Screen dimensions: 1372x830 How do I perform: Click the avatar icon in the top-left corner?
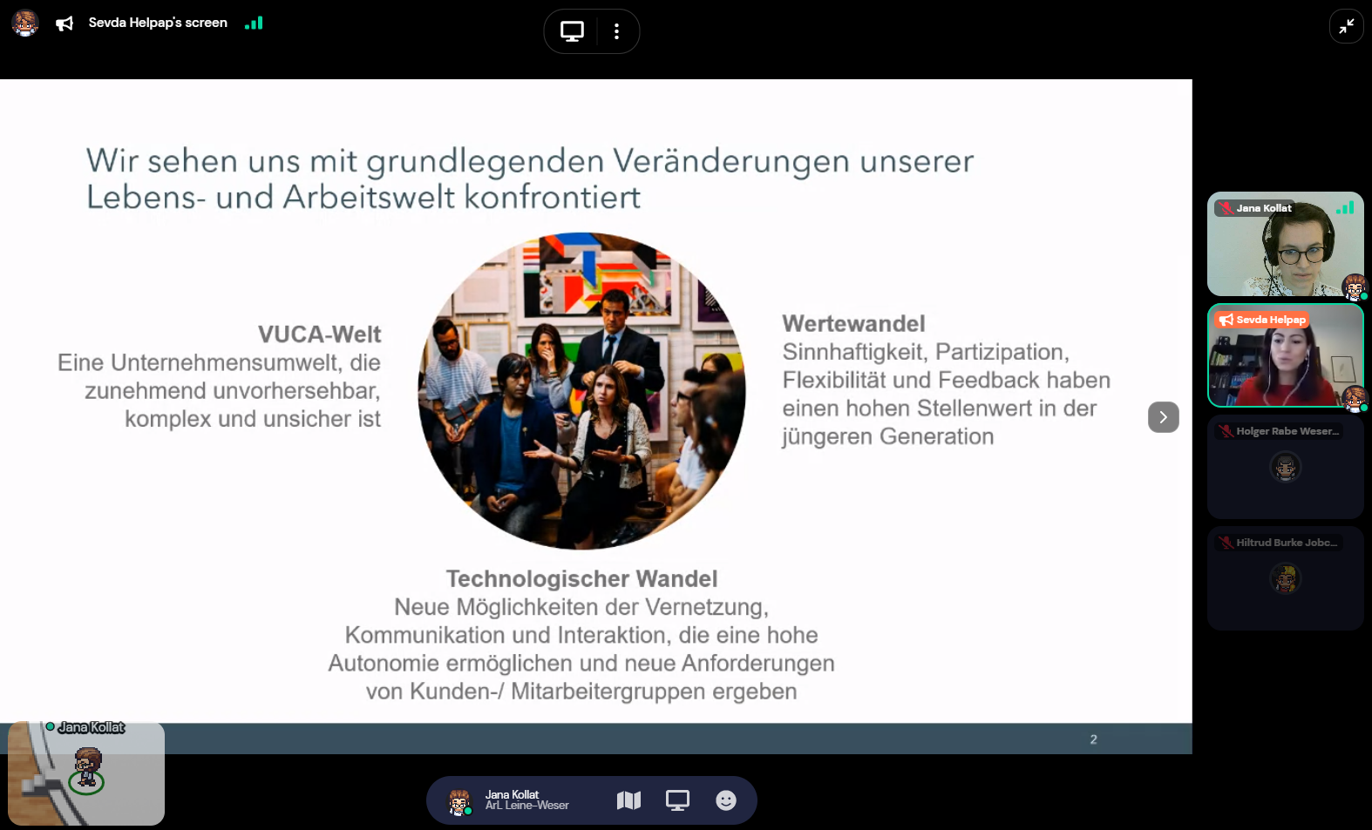25,23
